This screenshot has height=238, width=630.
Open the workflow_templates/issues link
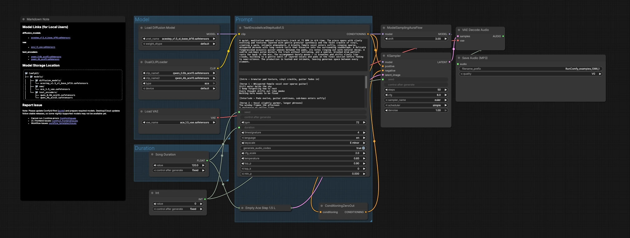coord(62,123)
